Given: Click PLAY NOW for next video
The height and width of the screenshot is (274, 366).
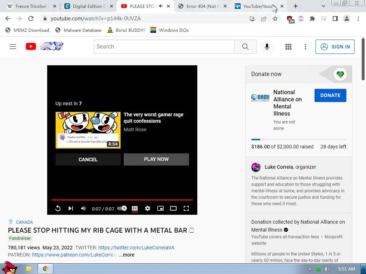Looking at the screenshot, I should 156,159.
